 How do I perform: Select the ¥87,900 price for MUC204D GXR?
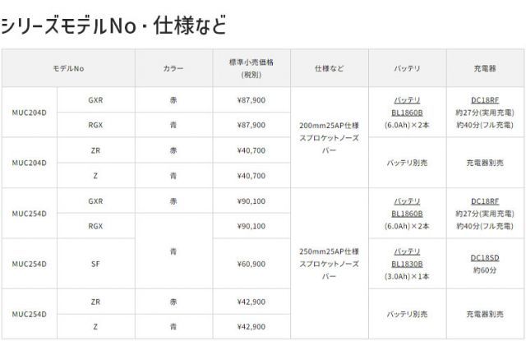(x=251, y=99)
